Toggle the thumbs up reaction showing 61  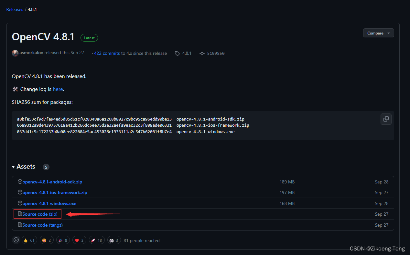(29, 240)
